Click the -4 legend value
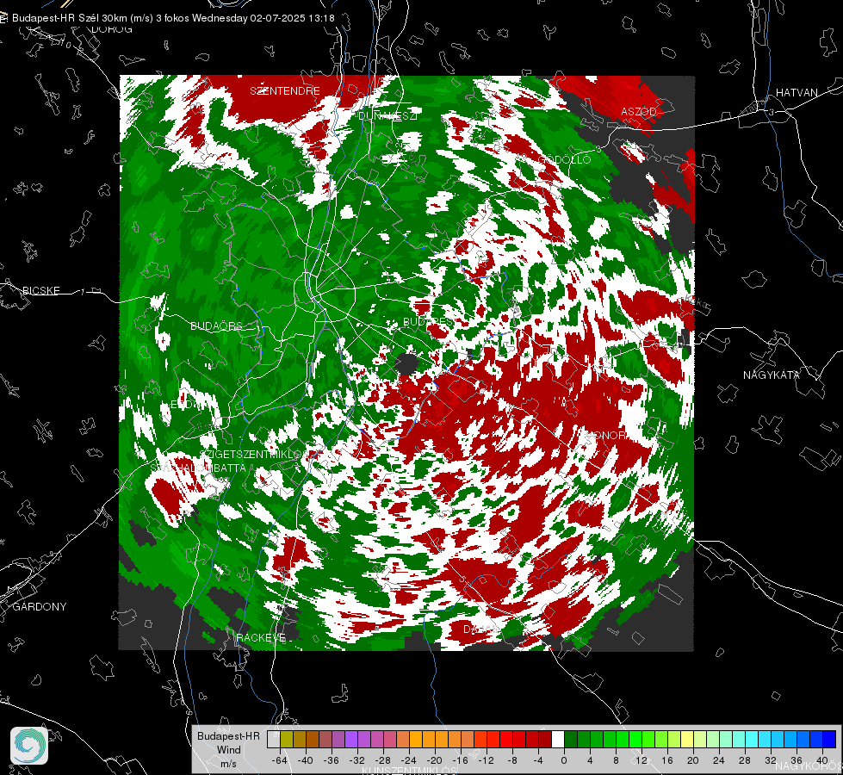Screen dimensions: 843x775 point(540,760)
